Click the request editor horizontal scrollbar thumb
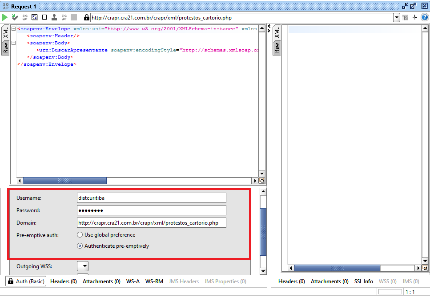This screenshot has height=297, width=430. click(65, 181)
